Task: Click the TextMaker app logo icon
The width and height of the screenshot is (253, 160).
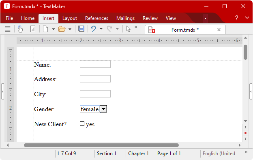Action: (x=7, y=6)
